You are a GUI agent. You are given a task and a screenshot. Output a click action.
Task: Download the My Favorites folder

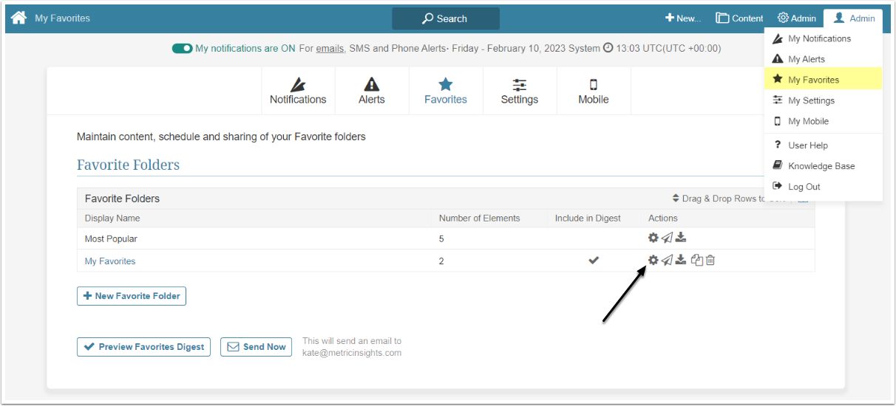[681, 260]
